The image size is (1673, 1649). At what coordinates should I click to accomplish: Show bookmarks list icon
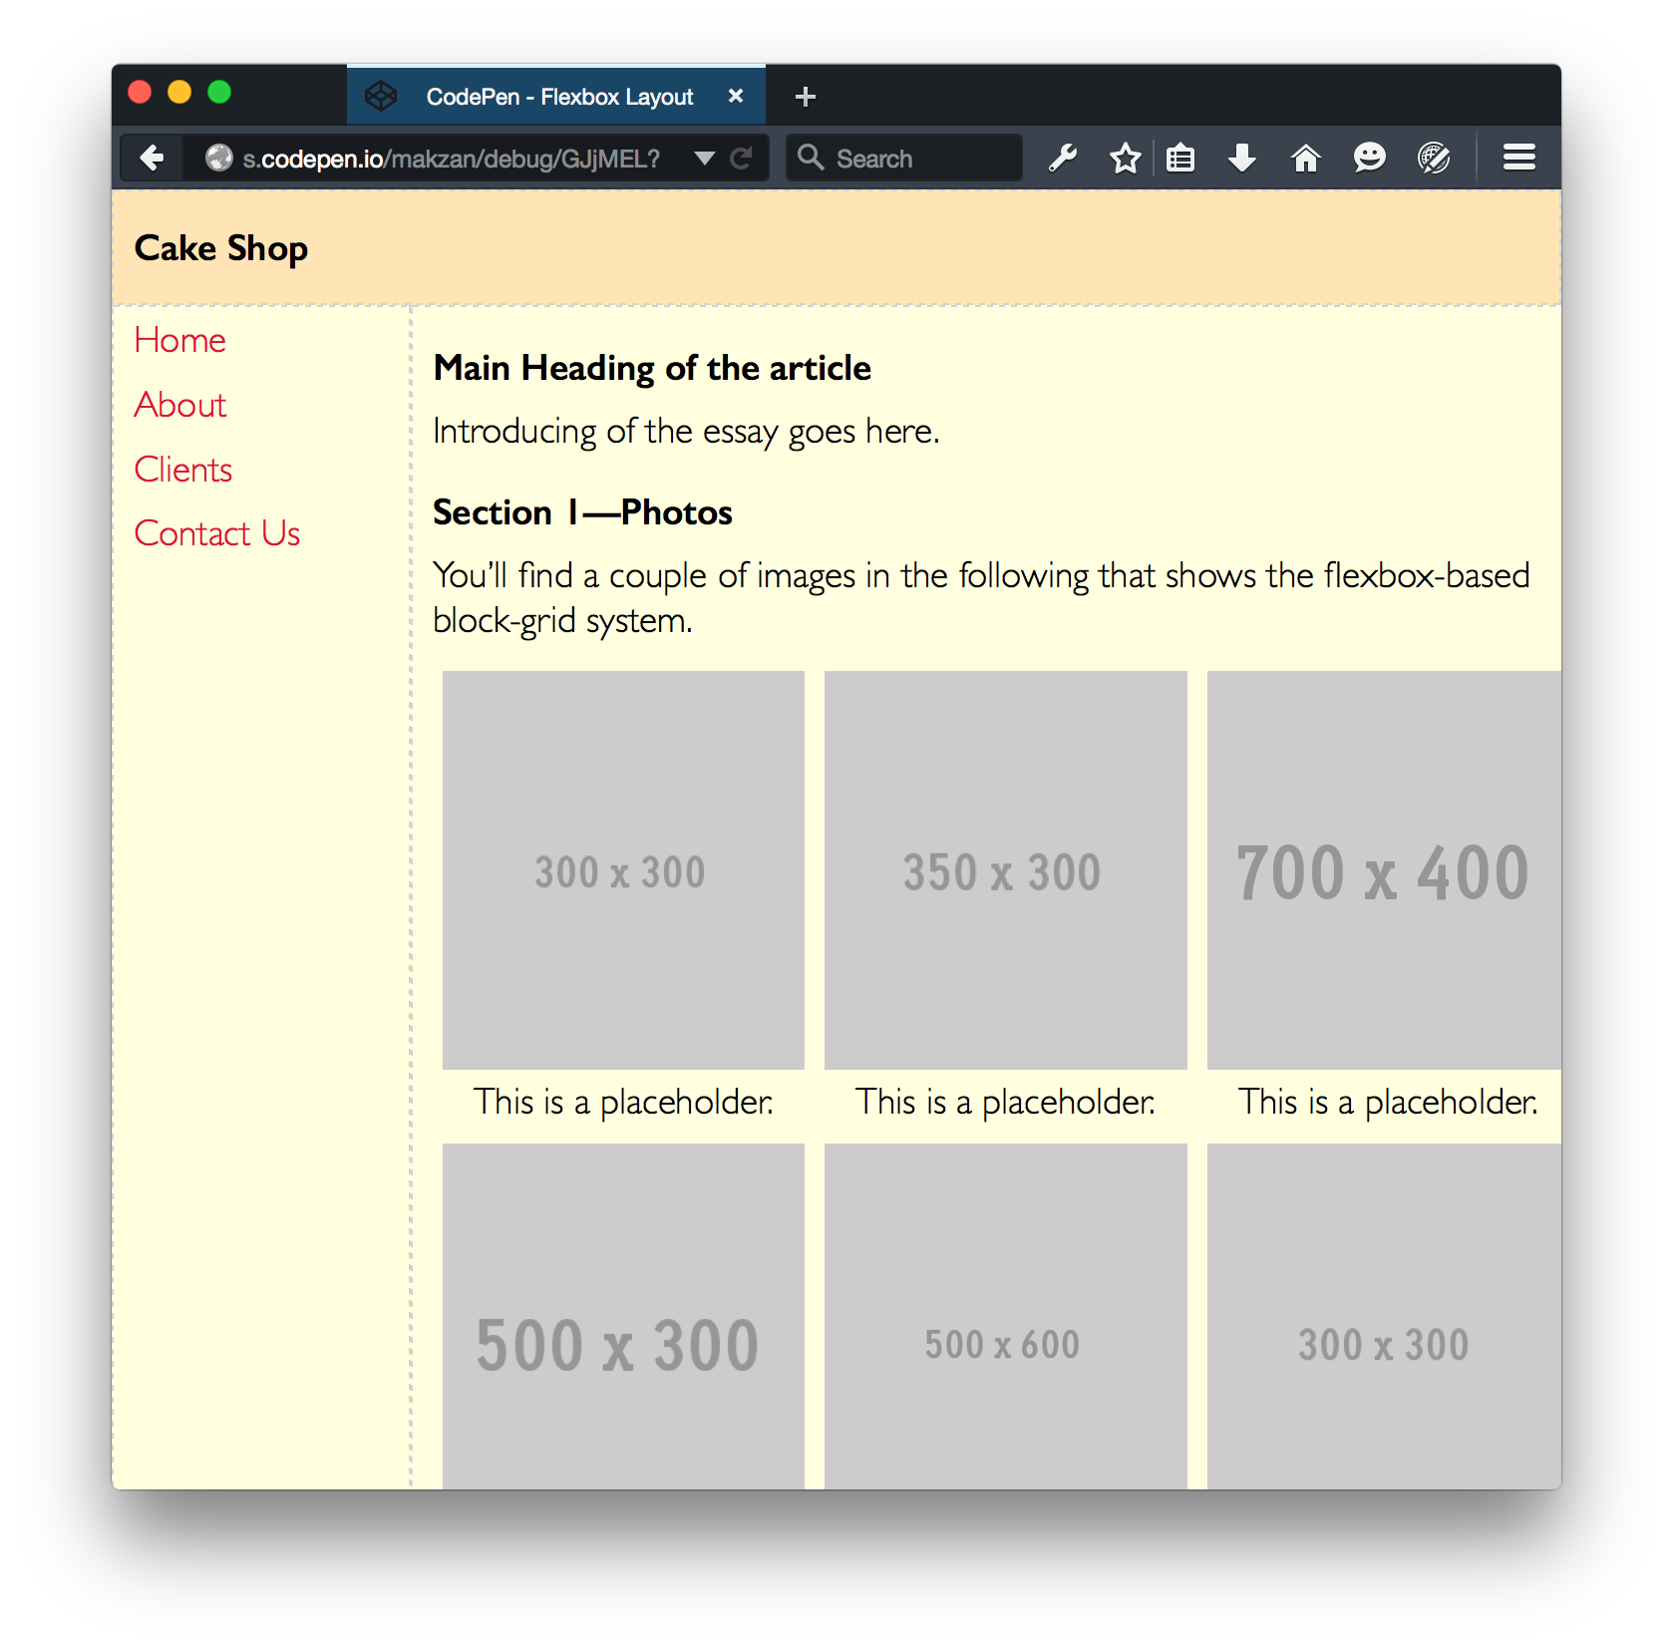(x=1180, y=158)
